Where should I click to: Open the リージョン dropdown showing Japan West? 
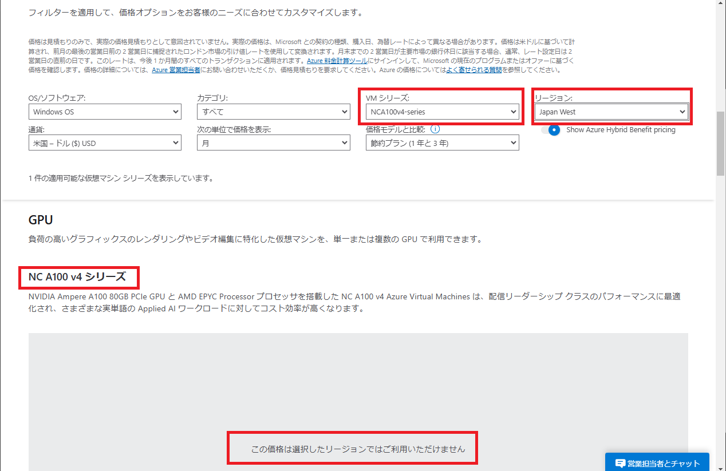coord(611,112)
